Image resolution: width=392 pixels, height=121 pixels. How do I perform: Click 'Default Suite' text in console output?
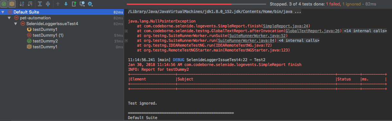pyautogui.click(x=143, y=118)
